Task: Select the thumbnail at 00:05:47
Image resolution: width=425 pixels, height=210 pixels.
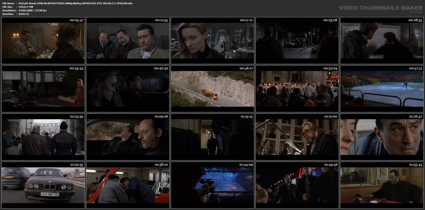Action: (x=43, y=41)
